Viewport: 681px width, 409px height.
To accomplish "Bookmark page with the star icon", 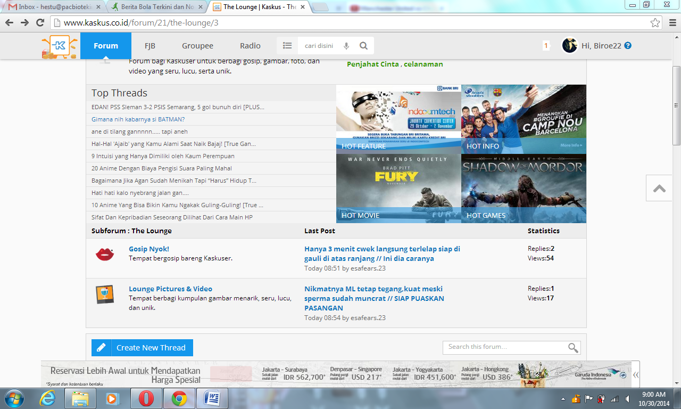I will coord(655,23).
